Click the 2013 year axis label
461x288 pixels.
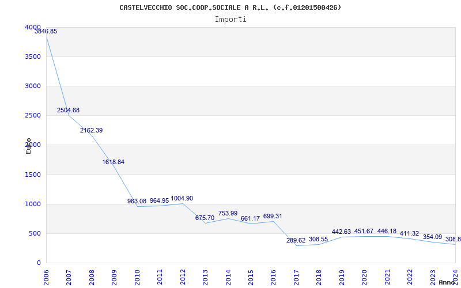(205, 278)
